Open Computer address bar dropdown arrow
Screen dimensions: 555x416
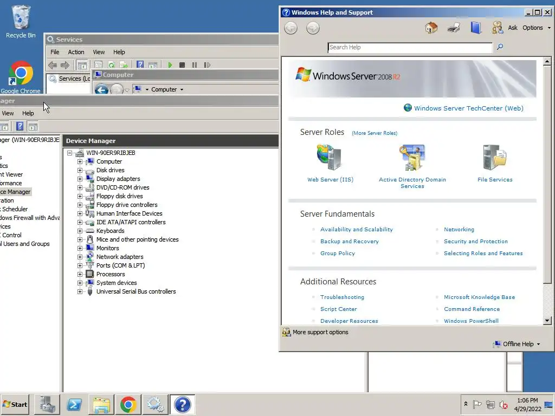(182, 89)
